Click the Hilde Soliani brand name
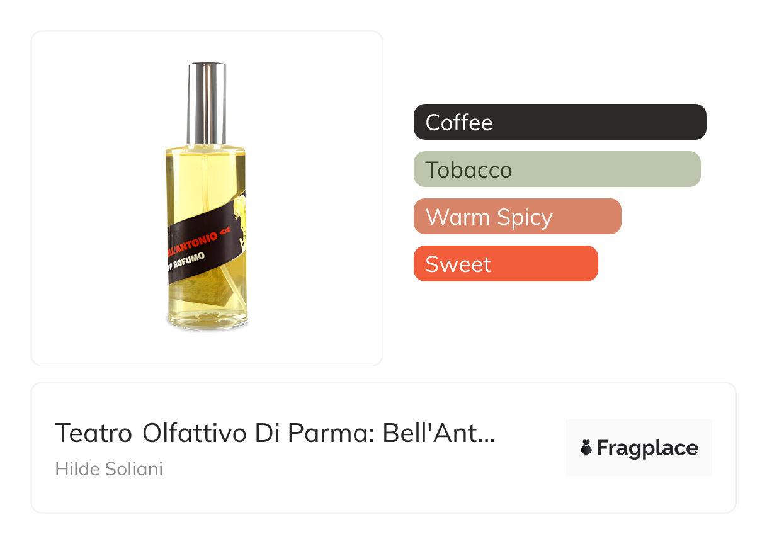This screenshot has width=767, height=544. [109, 469]
